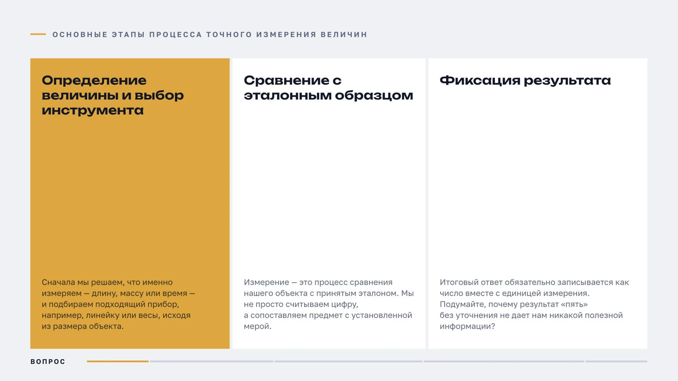
Task: Click the paragraph starting 'Измерение — это процесс'
Action: 329,304
